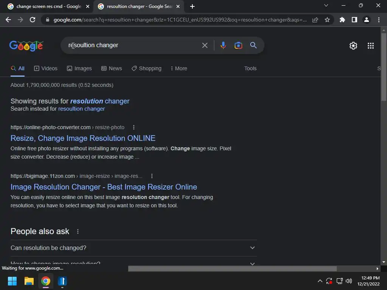Click the vertical scrollbar thumb
Screen dimensions: 387x290
(384, 67)
